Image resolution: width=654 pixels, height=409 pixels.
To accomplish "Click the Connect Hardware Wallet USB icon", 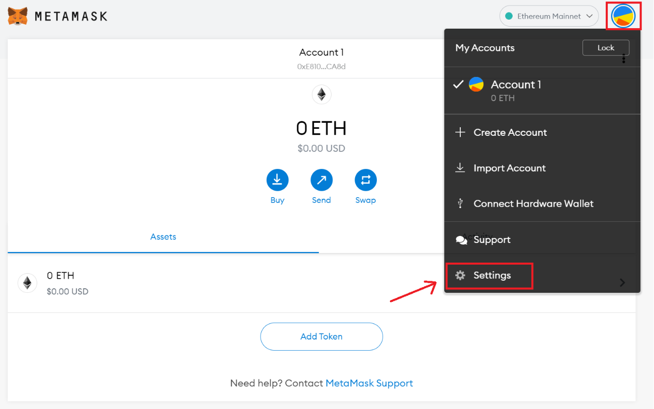I will click(x=460, y=204).
